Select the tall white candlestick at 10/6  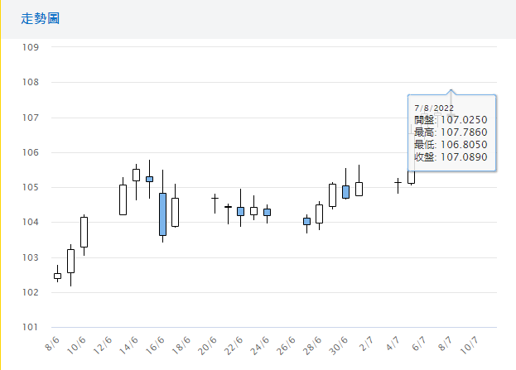[x=84, y=232]
